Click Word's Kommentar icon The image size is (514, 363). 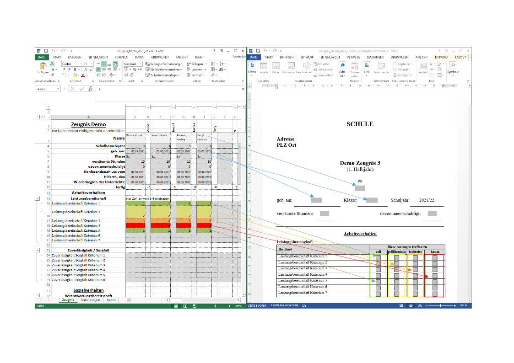381,66
